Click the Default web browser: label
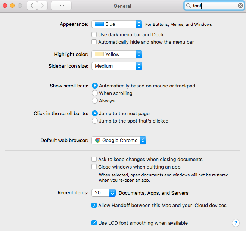 (x=65, y=140)
